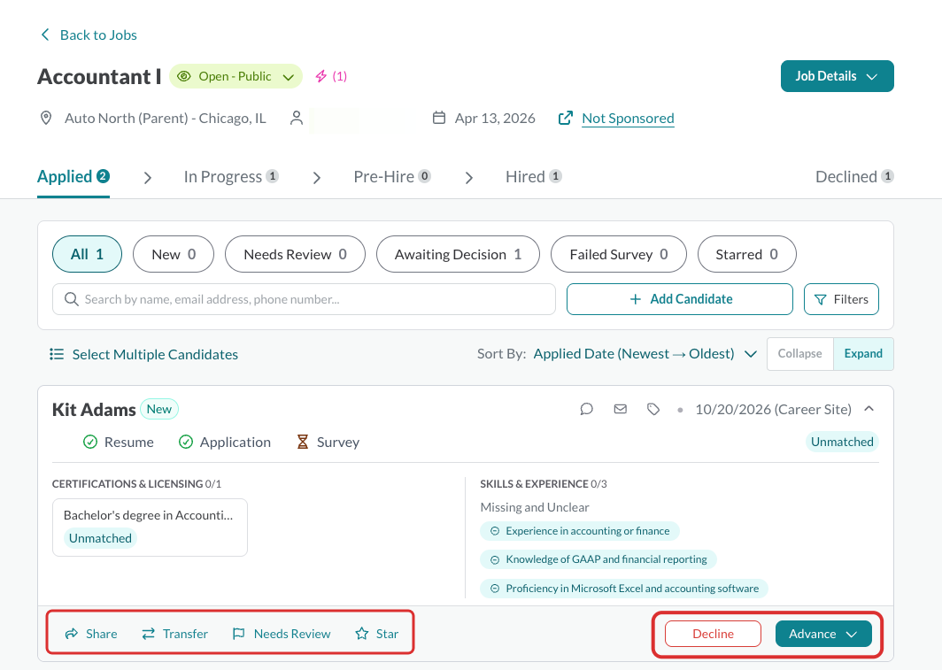Click the Decline button for Kit Adams
Viewport: 942px width, 670px height.
713,634
